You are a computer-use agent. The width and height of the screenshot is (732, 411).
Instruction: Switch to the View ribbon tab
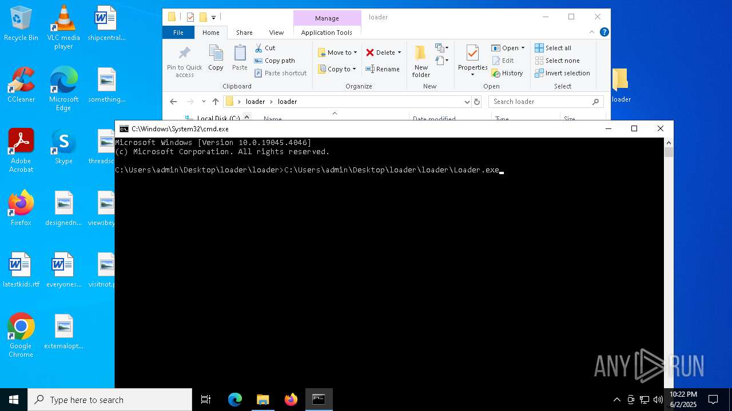point(276,33)
